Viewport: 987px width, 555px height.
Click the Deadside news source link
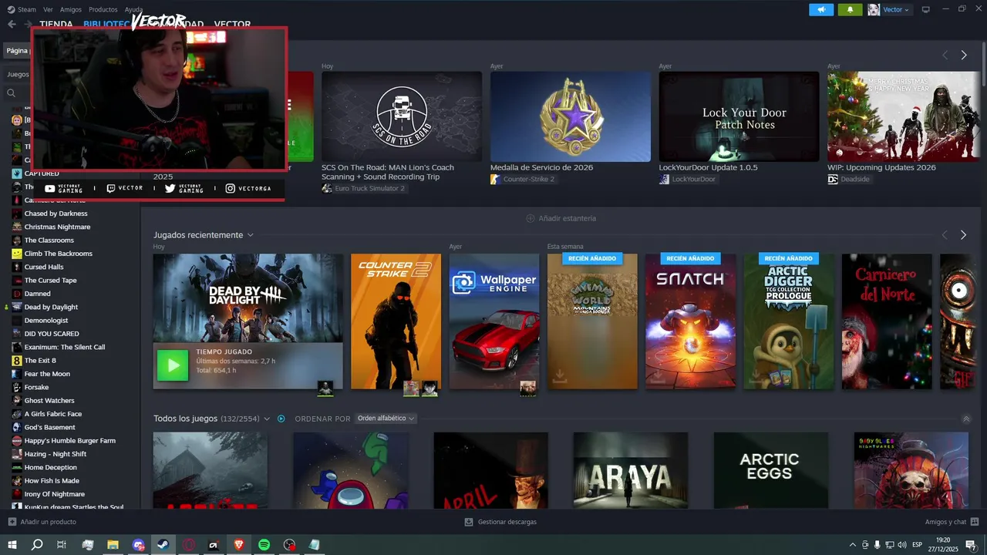point(856,179)
